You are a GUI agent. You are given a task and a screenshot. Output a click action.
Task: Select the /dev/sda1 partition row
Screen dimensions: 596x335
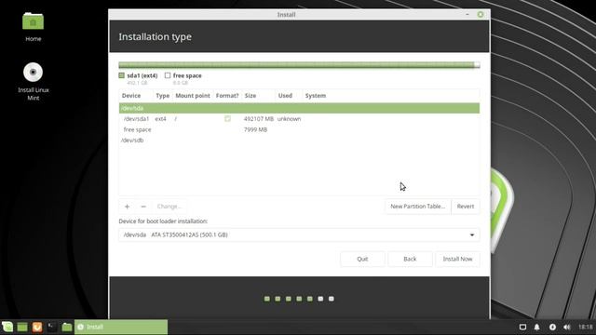pos(299,119)
